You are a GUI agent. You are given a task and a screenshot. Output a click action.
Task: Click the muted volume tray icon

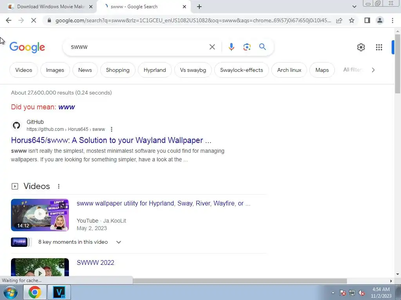pos(361,293)
